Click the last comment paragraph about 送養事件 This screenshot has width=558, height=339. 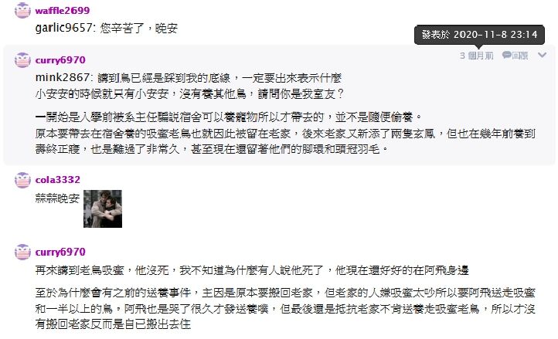(x=285, y=308)
